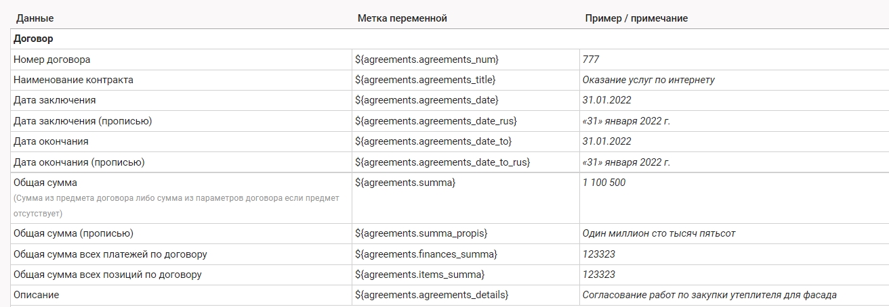889x307 pixels.
Task: Click the 'Описание' row label
Action: pos(36,295)
